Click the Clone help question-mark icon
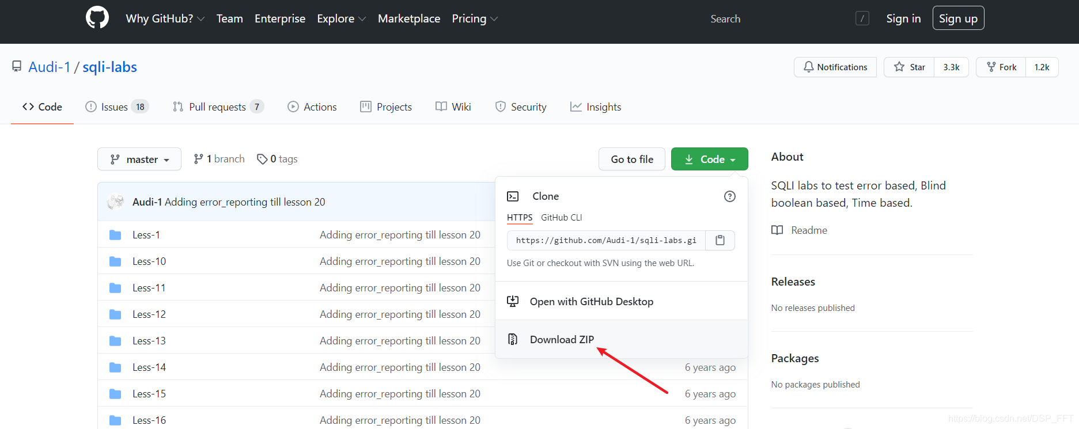The height and width of the screenshot is (429, 1079). tap(729, 196)
